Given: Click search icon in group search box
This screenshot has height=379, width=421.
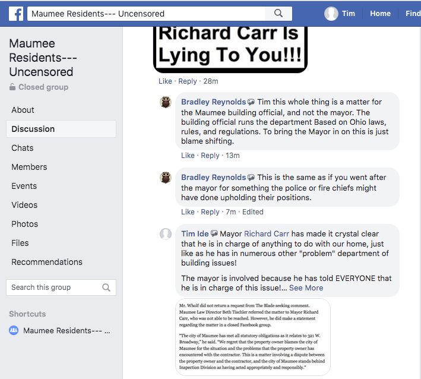Looking at the screenshot, I should click(106, 288).
